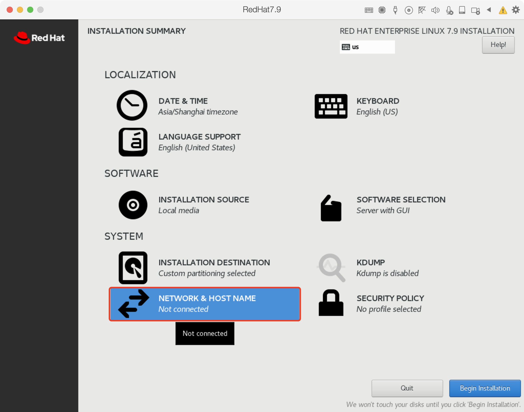This screenshot has width=524, height=412.
Task: Open the USB device menu icon
Action: (395, 10)
